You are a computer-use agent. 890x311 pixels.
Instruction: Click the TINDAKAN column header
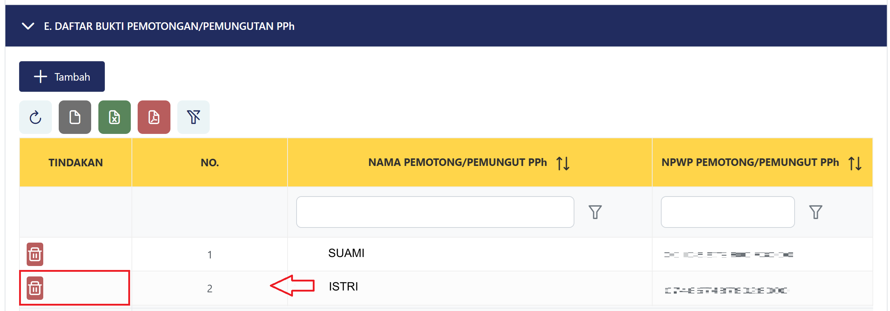point(76,163)
